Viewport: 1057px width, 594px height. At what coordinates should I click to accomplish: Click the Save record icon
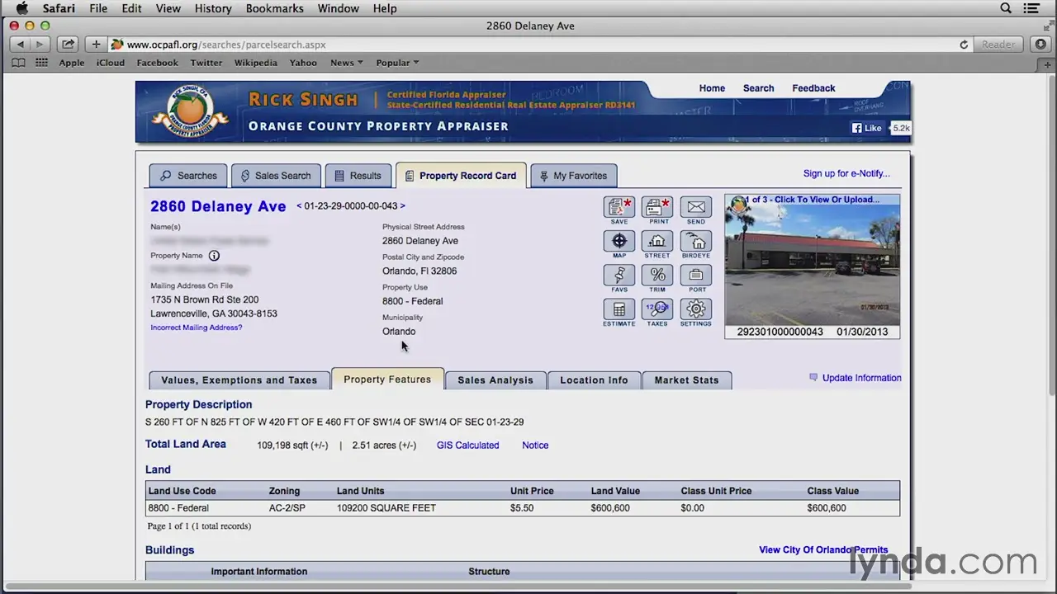(619, 207)
